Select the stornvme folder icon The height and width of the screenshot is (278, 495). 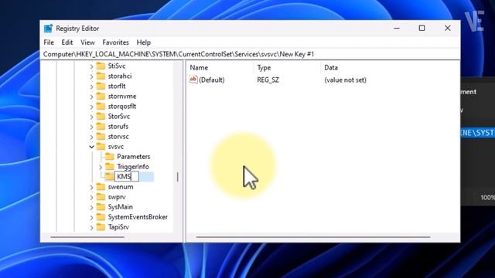tap(101, 96)
